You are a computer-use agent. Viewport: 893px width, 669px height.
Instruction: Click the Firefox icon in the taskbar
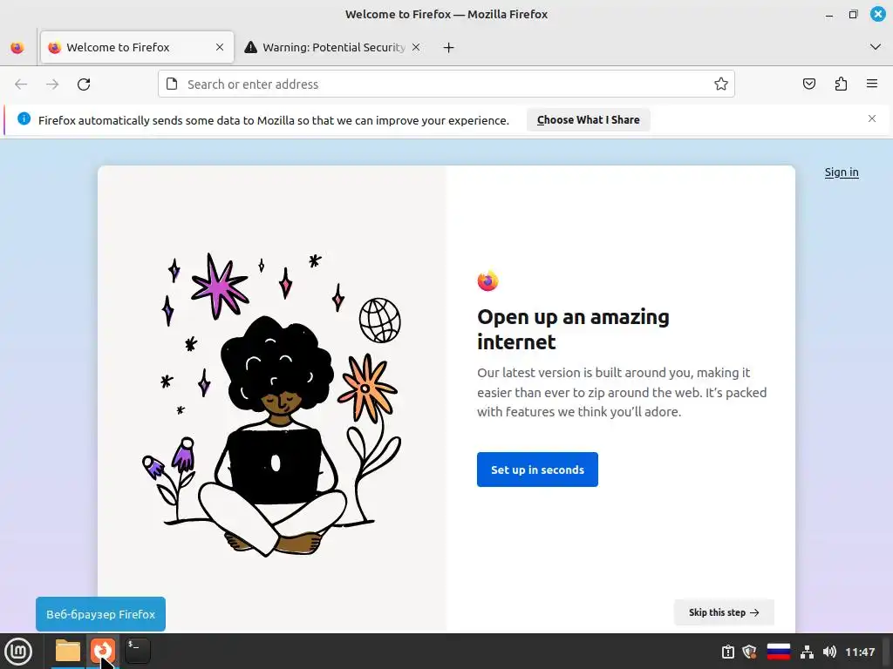point(103,652)
